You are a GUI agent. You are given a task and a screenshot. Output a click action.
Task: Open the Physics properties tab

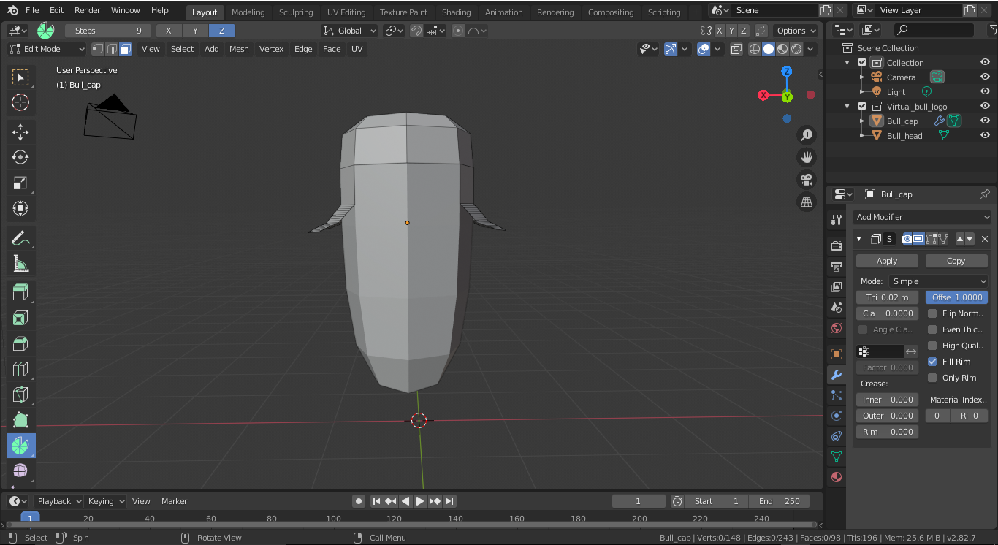click(x=837, y=416)
